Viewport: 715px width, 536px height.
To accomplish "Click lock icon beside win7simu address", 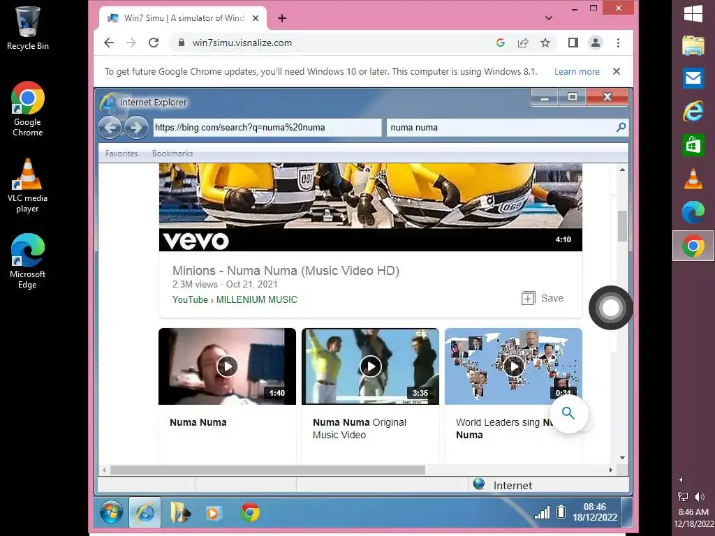I will click(x=182, y=43).
